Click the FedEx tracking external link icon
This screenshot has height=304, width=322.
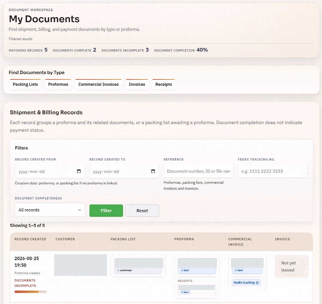coord(257,283)
